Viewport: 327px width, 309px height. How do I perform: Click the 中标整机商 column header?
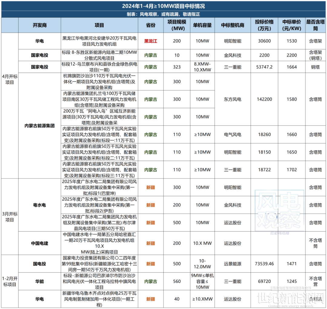pos(233,25)
